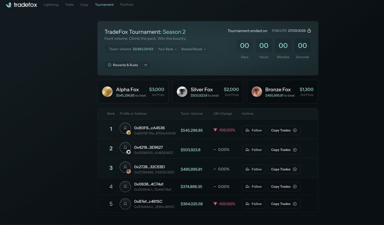
Task: Click the Rewards & Rules info icon
Action: pos(109,65)
